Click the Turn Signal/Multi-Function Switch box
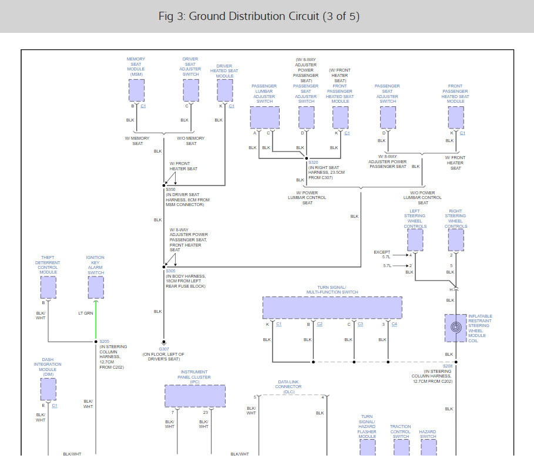This screenshot has width=534, height=472. pos(333,308)
